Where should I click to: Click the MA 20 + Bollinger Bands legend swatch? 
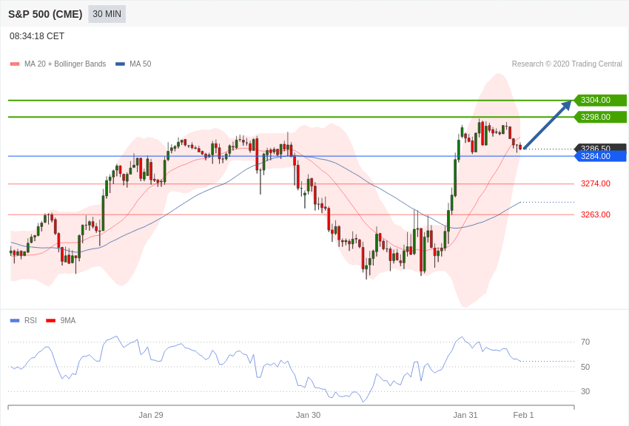coord(15,64)
